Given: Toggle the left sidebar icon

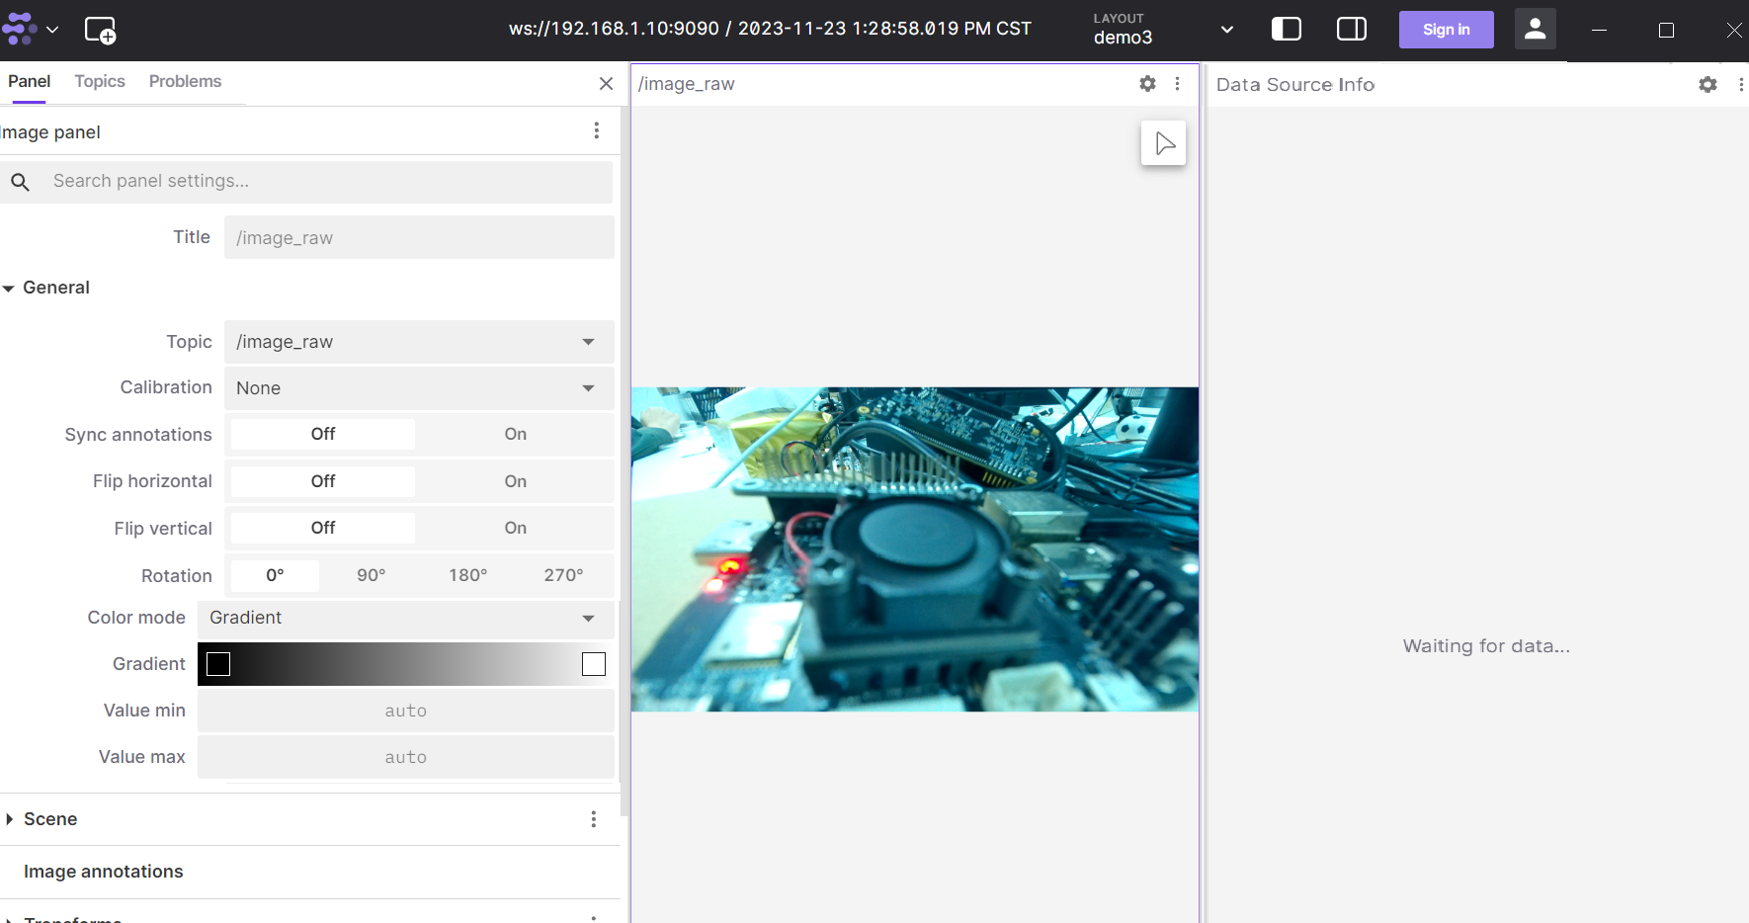Looking at the screenshot, I should click(1286, 29).
